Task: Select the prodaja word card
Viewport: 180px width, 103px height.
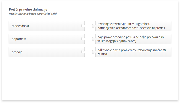Action: 47,52
